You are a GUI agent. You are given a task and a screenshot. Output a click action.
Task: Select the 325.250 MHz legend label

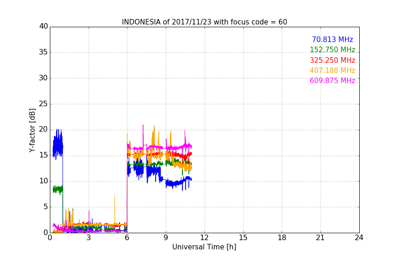tap(332, 60)
